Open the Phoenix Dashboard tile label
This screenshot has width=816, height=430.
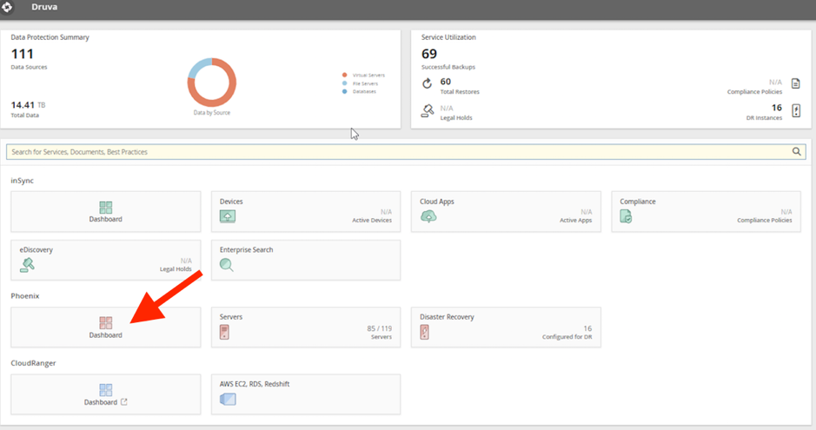(x=106, y=334)
